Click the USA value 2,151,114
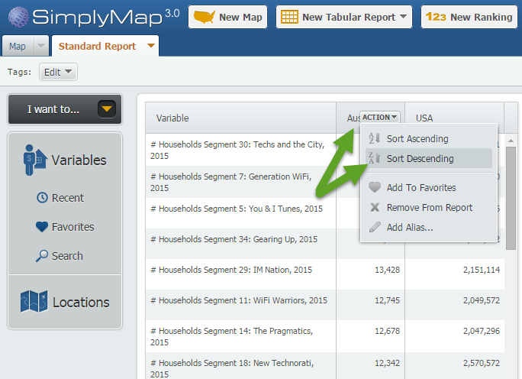 click(482, 270)
